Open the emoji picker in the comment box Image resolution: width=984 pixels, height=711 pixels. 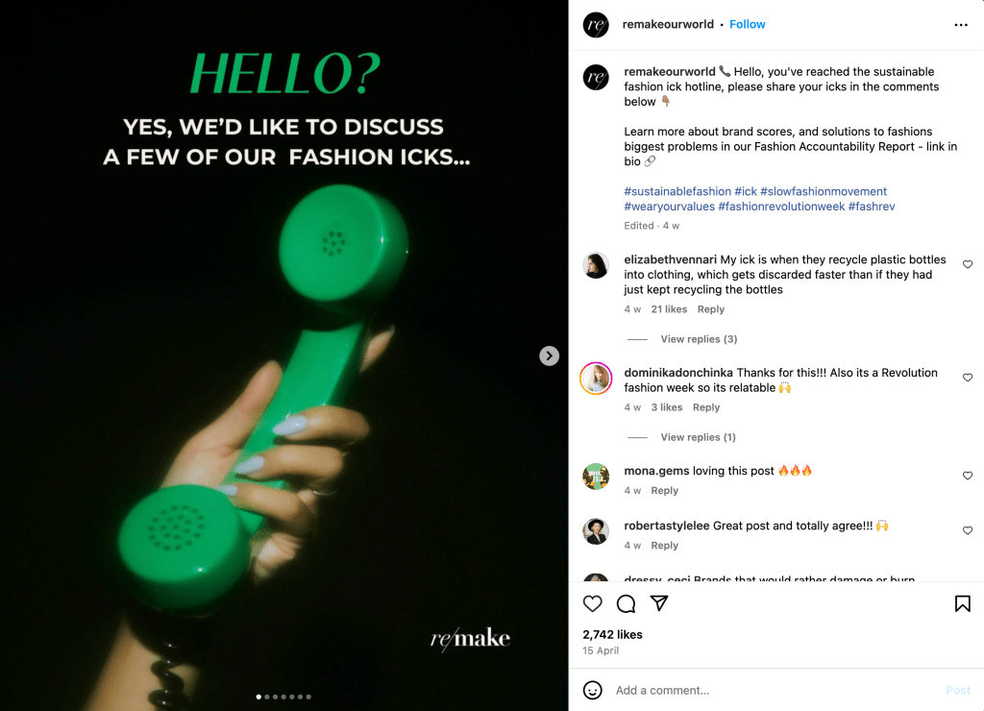tap(593, 690)
